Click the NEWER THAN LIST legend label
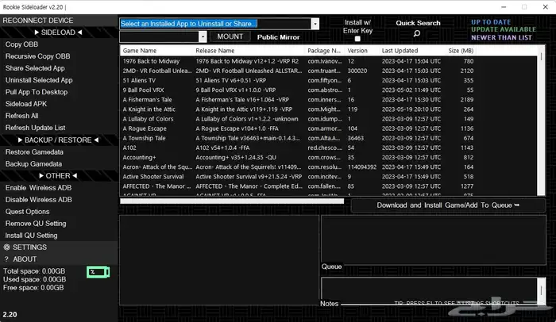This screenshot has height=322, width=556. tap(501, 37)
